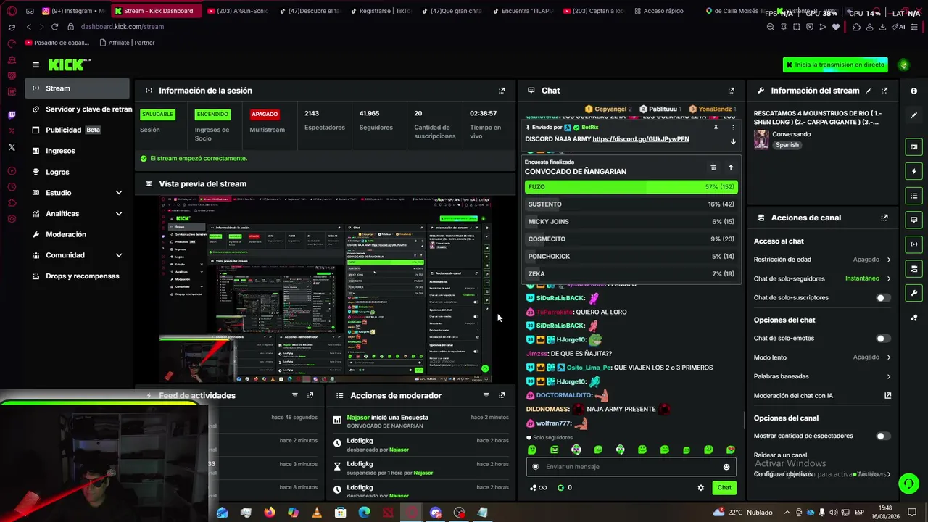Open X from the browser sidebar
This screenshot has height=522, width=928.
[x=12, y=147]
